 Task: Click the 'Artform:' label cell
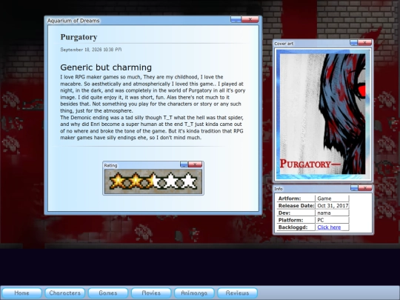click(296, 199)
